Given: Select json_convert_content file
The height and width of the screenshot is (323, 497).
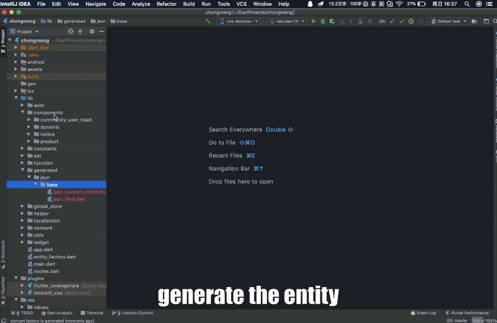Looking at the screenshot, I should pyautogui.click(x=77, y=192).
